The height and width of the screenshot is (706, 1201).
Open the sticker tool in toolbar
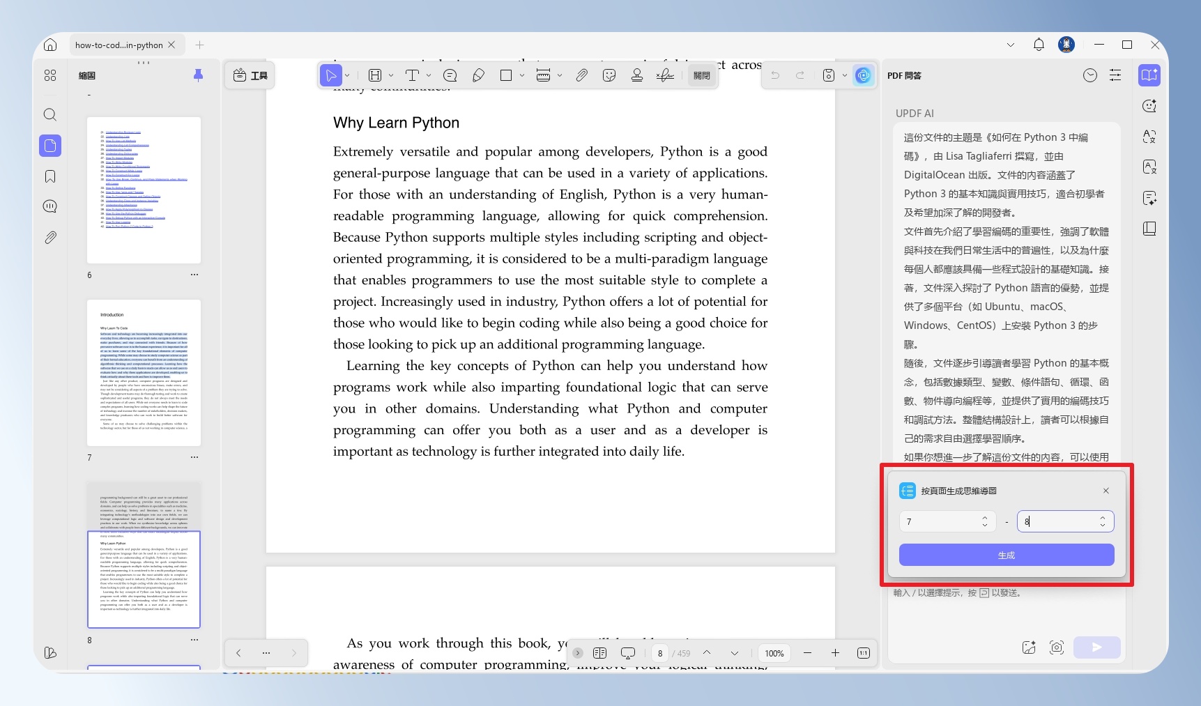[609, 75]
